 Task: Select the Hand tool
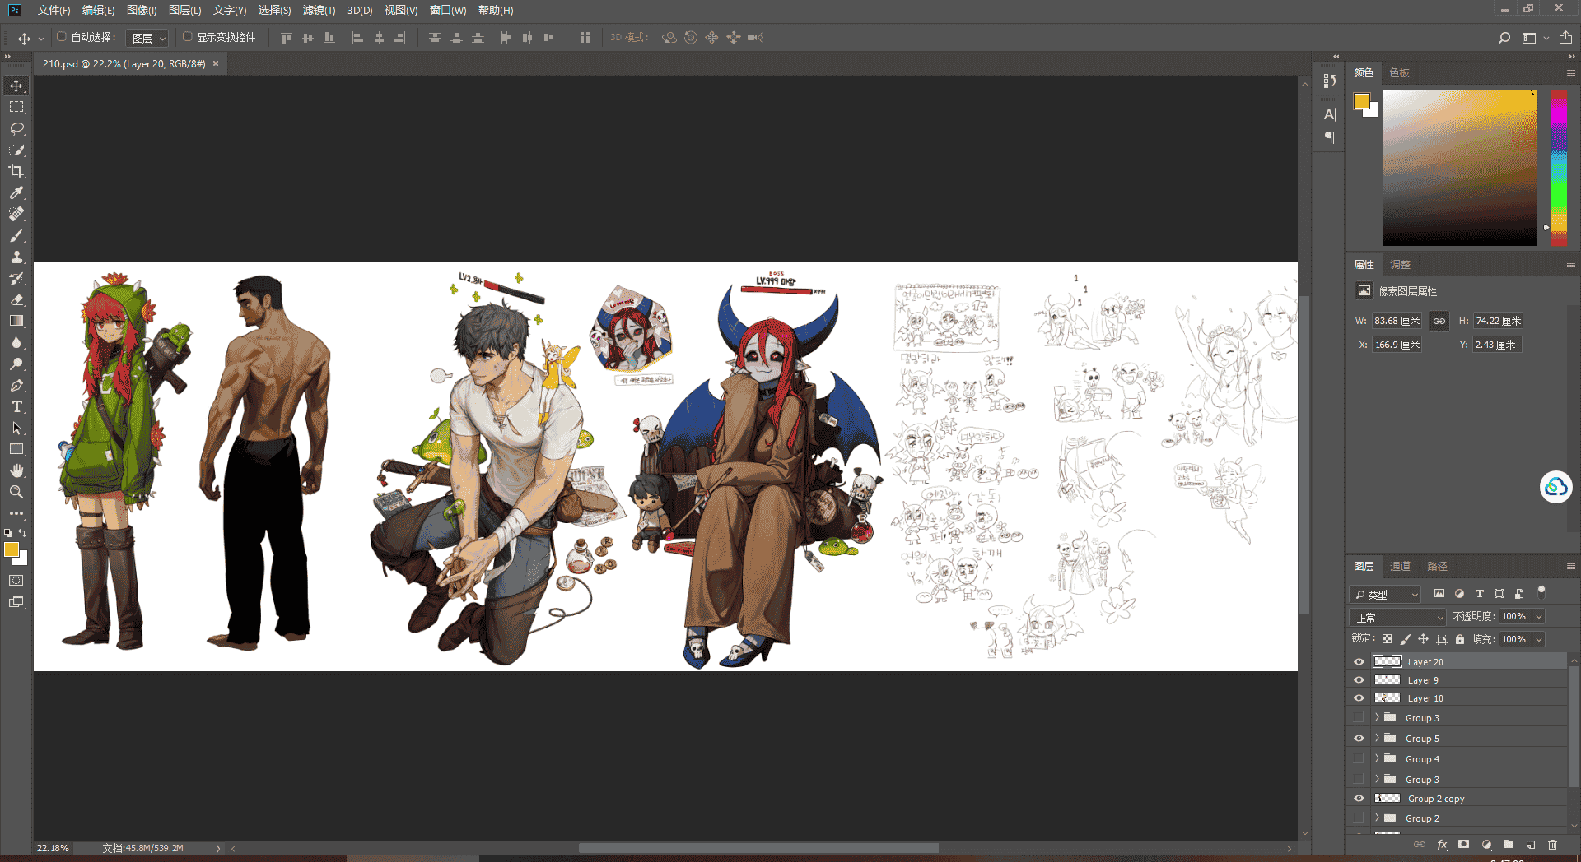click(16, 470)
